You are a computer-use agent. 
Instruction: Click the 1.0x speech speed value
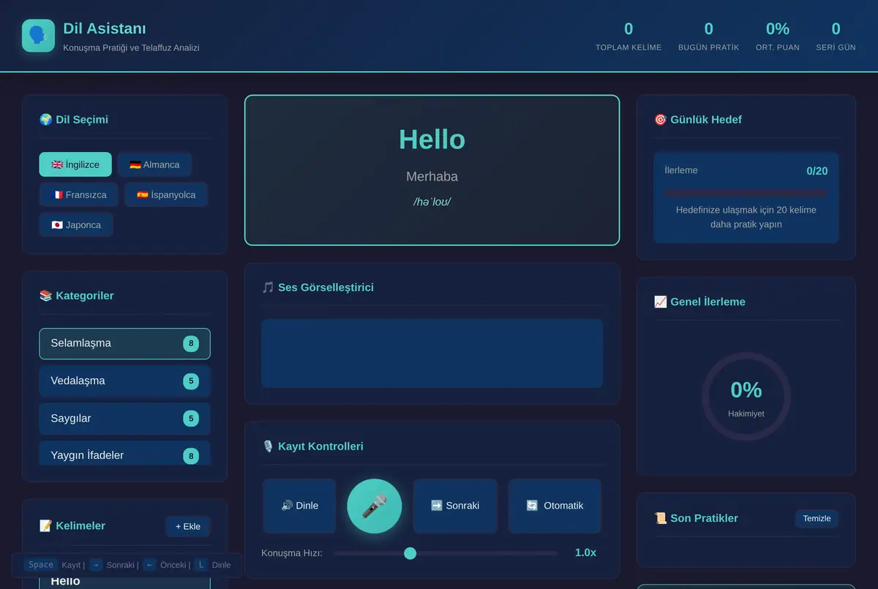point(585,552)
